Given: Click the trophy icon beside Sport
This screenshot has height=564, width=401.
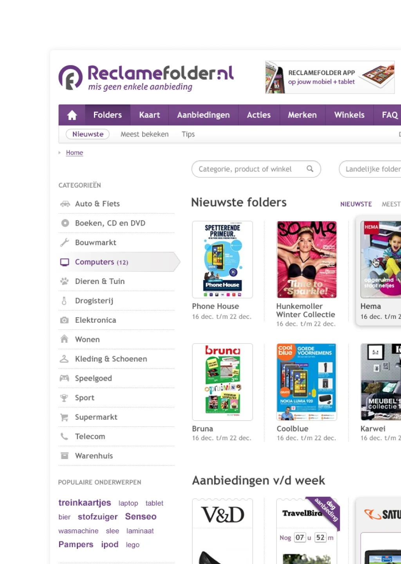Looking at the screenshot, I should [64, 398].
